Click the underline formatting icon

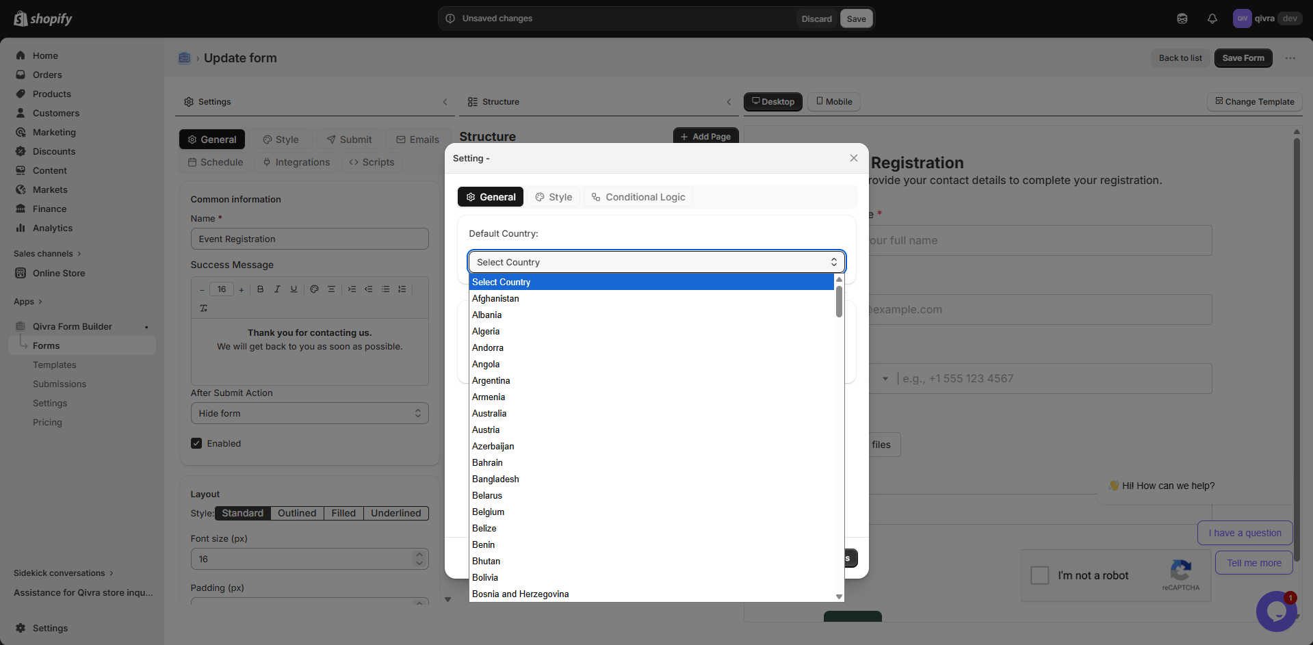[294, 289]
